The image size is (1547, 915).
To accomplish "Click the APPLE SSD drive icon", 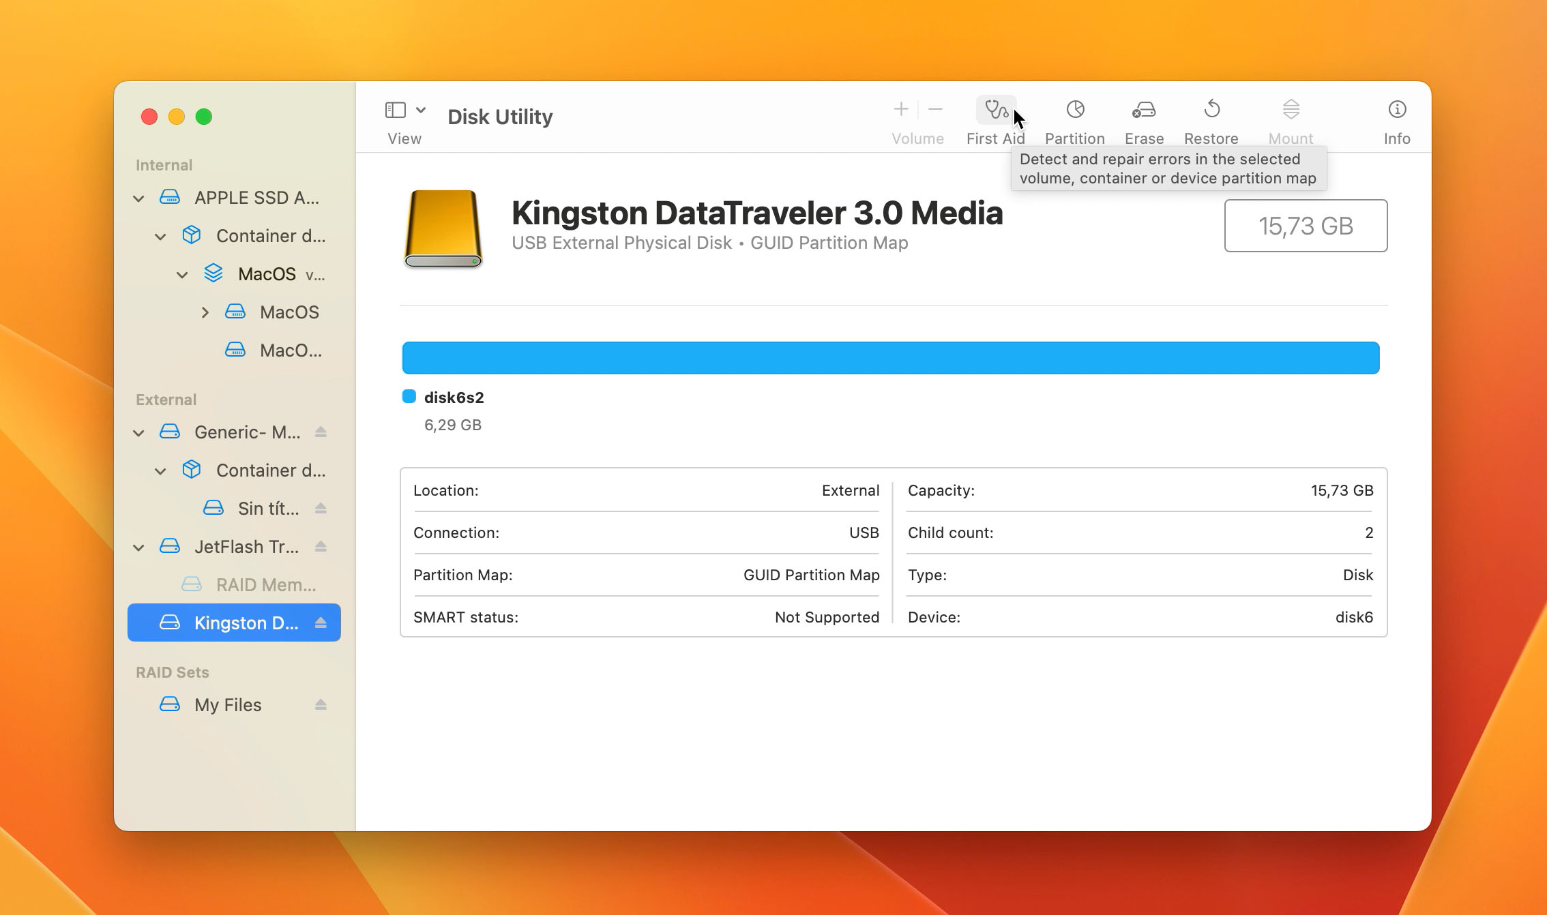I will tap(170, 198).
